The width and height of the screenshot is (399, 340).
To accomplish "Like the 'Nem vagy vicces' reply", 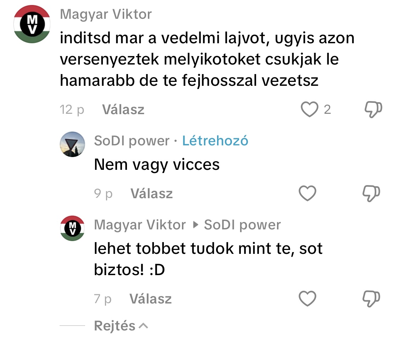I will click(x=307, y=193).
